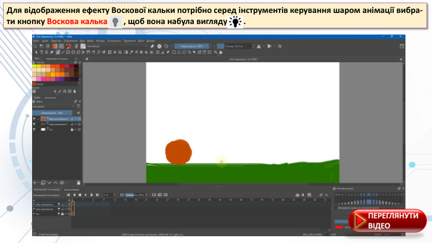Select the Text tool in toolbox
Viewport: 432px width, 243px height.
pyautogui.click(x=41, y=52)
